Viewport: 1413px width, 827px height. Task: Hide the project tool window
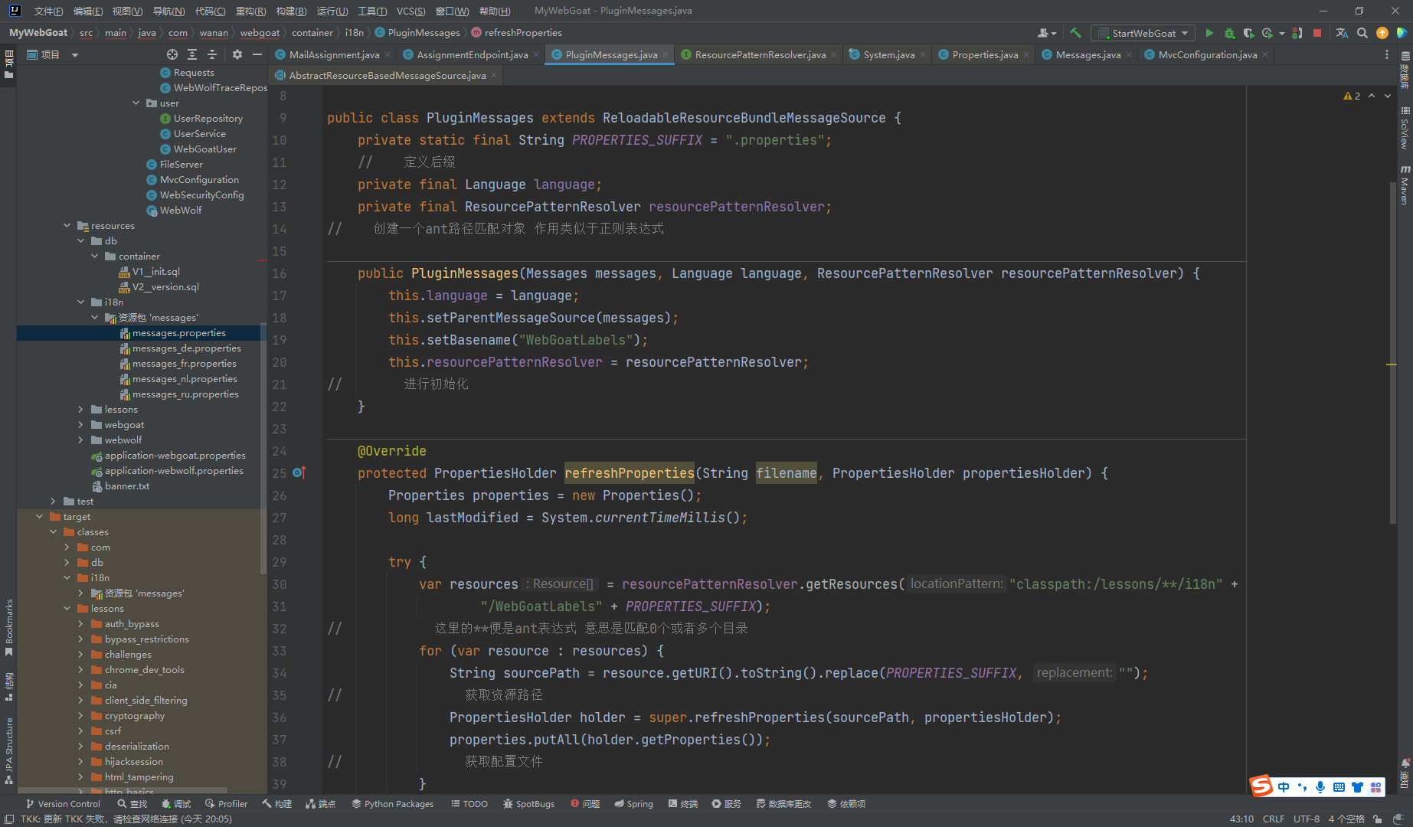tap(257, 54)
